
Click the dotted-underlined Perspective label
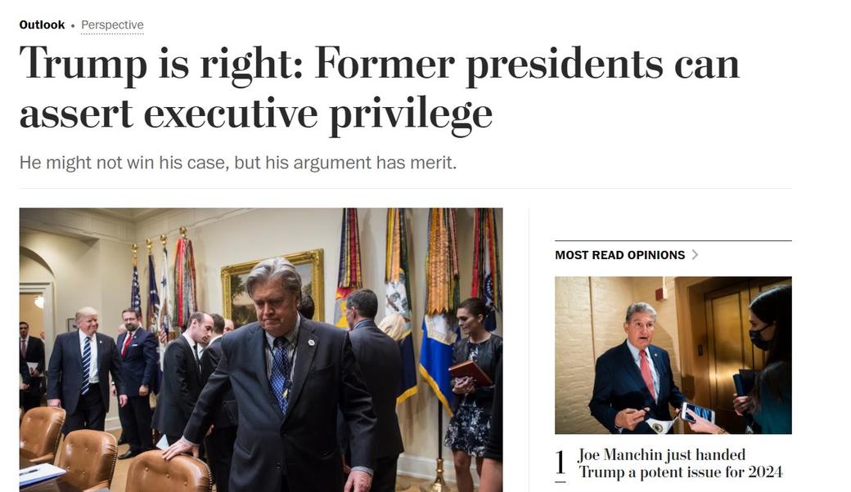[x=112, y=25]
